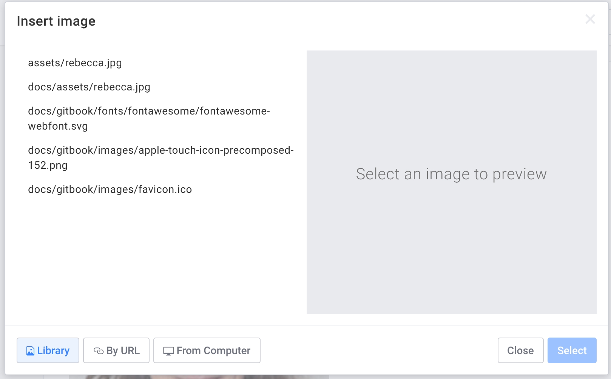
Task: Select apple-touch-icon-precomposed-152.png entry
Action: click(160, 157)
